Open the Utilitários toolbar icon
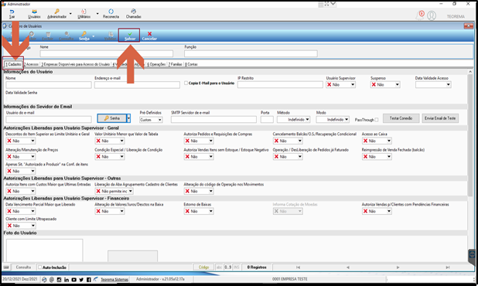The image size is (478, 286). [84, 12]
